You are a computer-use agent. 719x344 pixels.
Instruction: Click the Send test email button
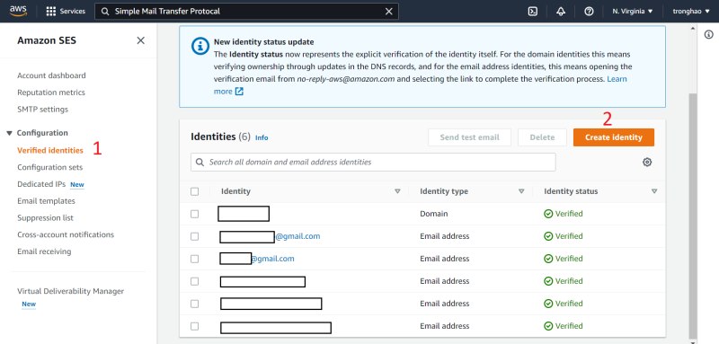click(469, 137)
